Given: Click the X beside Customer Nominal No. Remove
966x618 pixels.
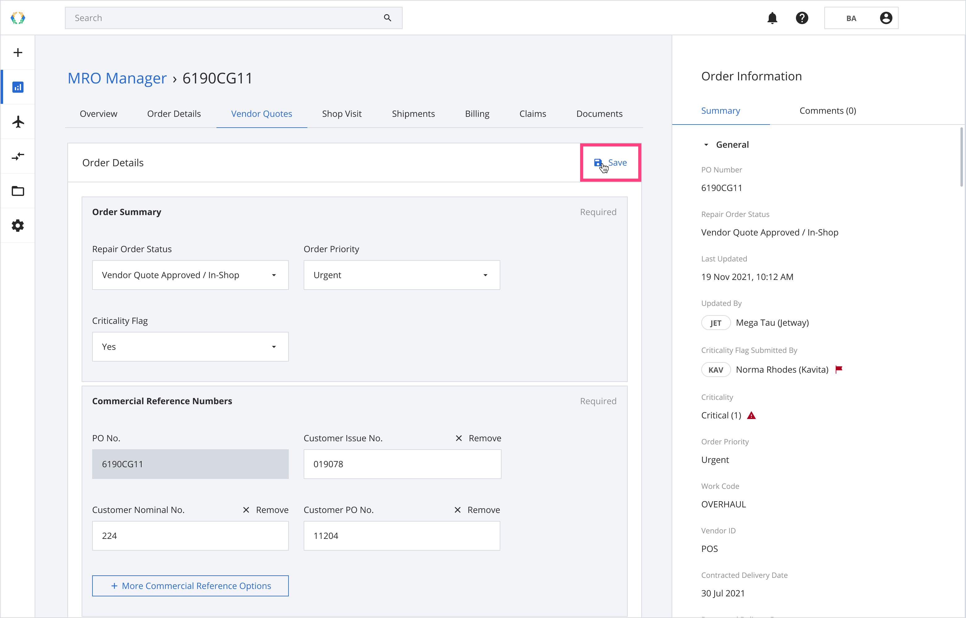Looking at the screenshot, I should point(246,510).
